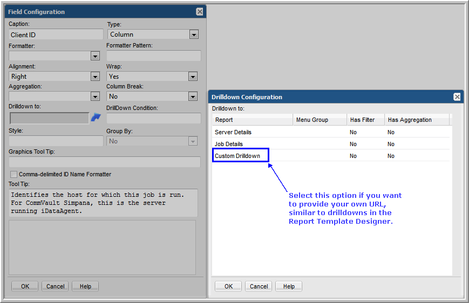
Task: Expand the Wrap dropdown
Action: 193,77
